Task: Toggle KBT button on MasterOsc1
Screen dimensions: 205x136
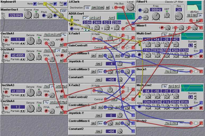Action: pos(64,11)
